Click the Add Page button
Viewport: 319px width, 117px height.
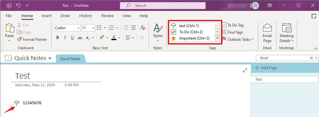[266, 68]
